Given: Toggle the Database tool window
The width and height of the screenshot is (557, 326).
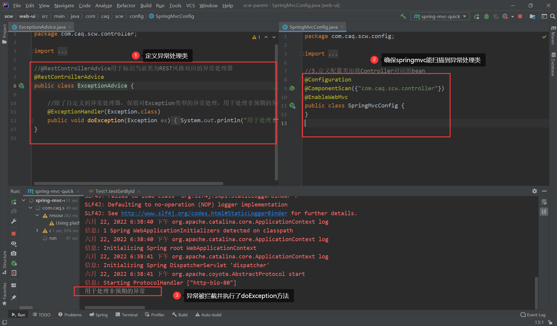Looking at the screenshot, I should 553,64.
